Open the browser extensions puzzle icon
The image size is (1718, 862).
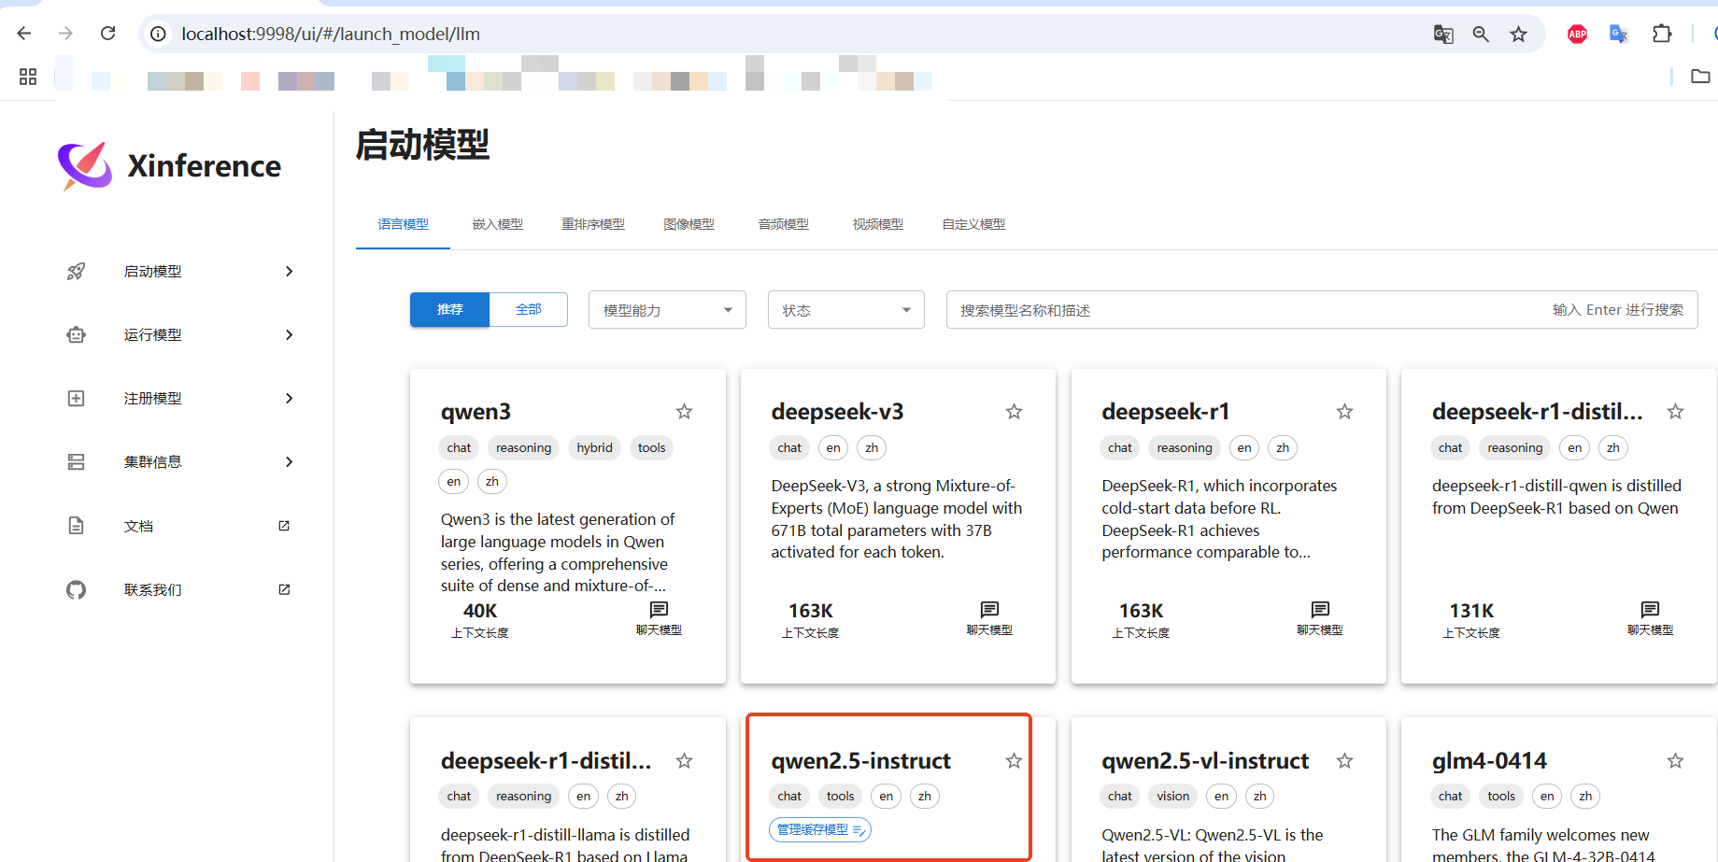coord(1662,34)
